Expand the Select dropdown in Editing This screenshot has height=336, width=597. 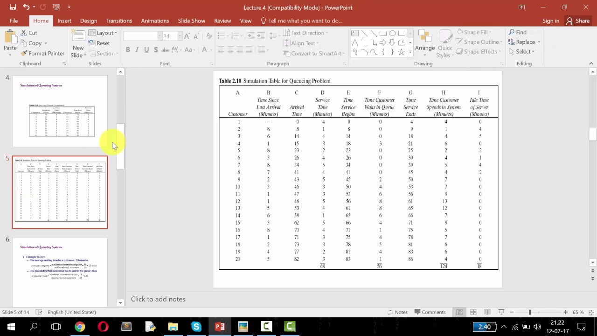pos(521,51)
